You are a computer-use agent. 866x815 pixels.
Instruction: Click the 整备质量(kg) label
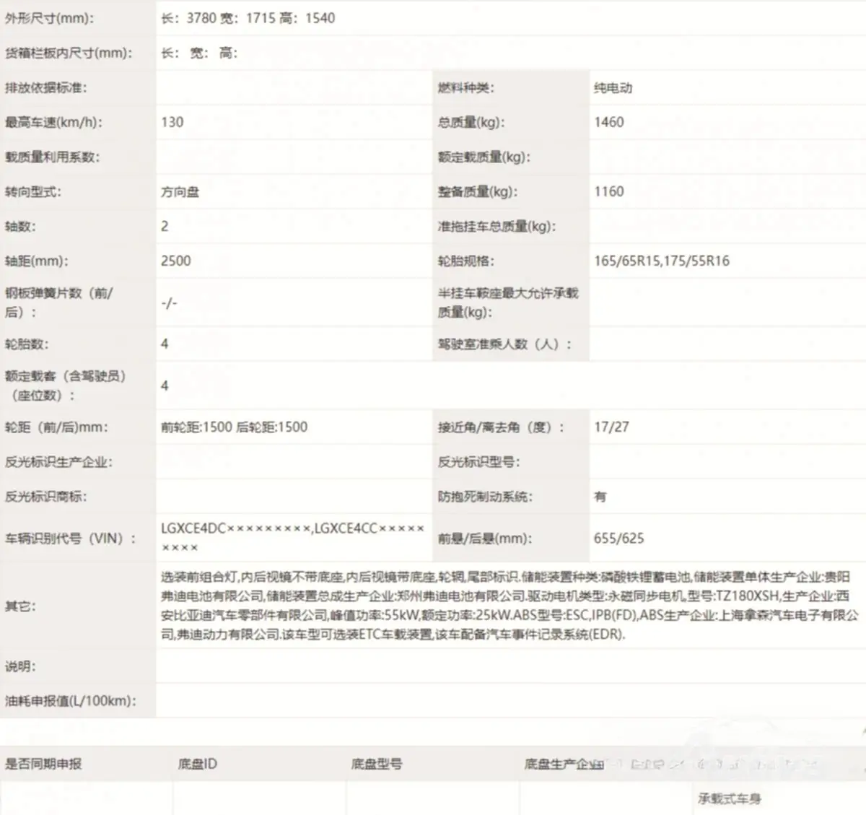point(478,191)
